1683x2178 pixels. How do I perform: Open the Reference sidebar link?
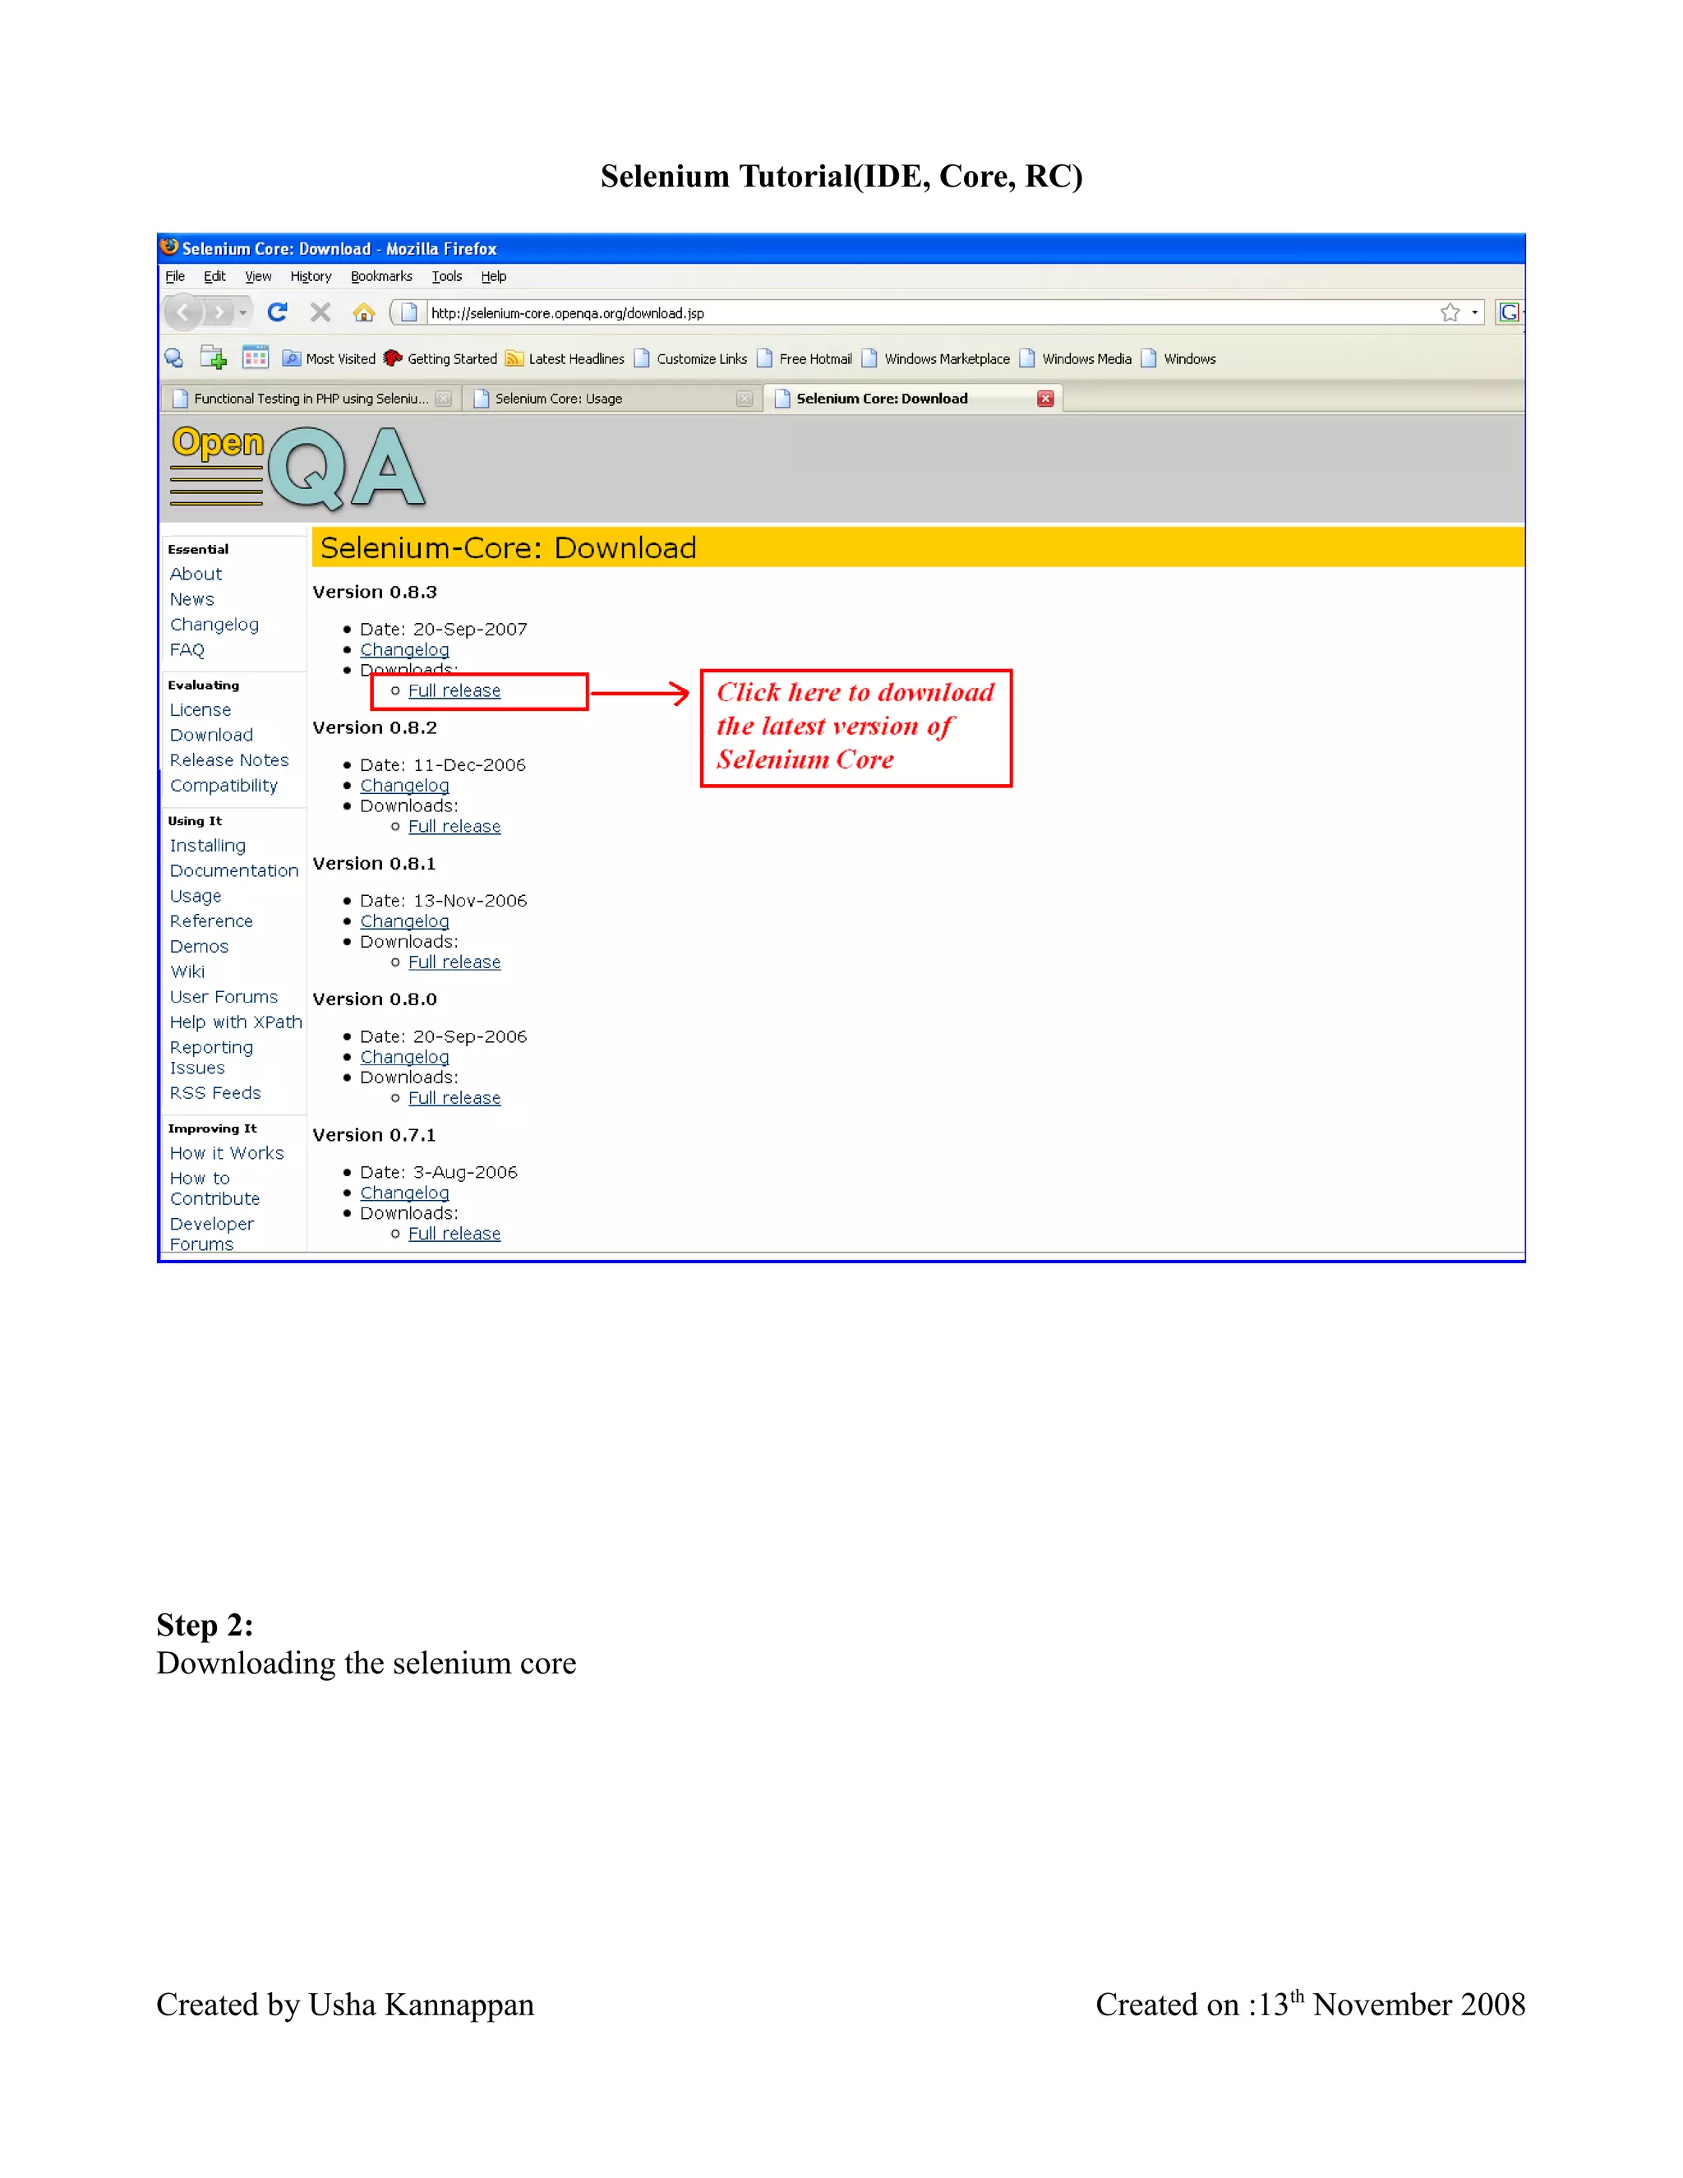[x=210, y=921]
